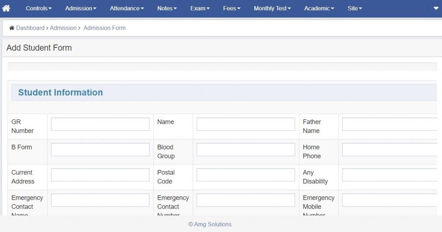Open the Academic dropdown menu
The width and height of the screenshot is (442, 232).
pyautogui.click(x=319, y=8)
